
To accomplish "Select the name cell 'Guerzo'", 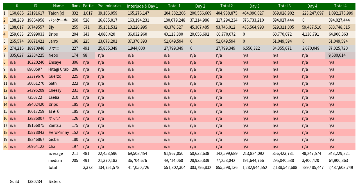I will click(55, 76).
